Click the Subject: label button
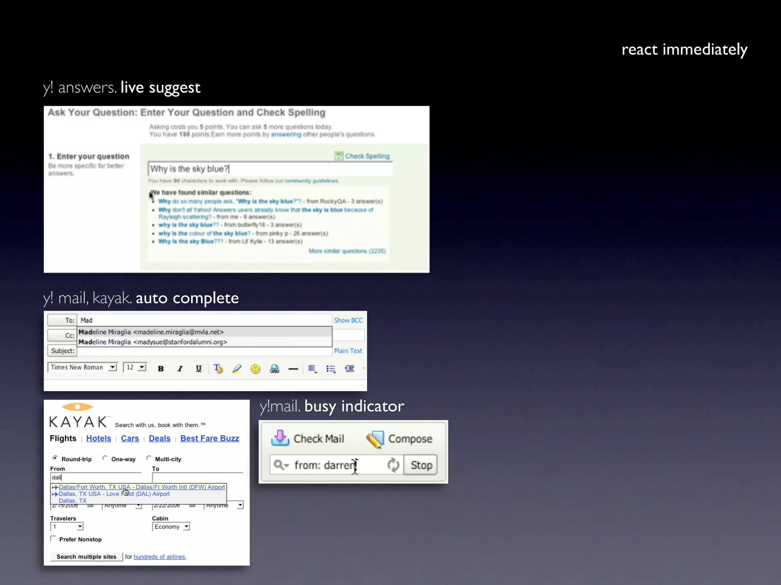The height and width of the screenshot is (585, 781). [62, 351]
